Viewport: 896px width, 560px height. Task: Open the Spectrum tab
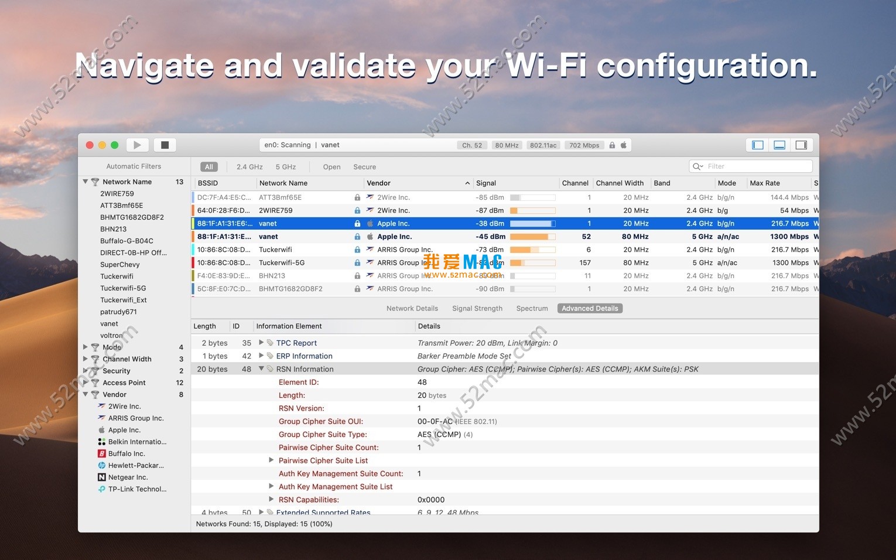click(532, 309)
